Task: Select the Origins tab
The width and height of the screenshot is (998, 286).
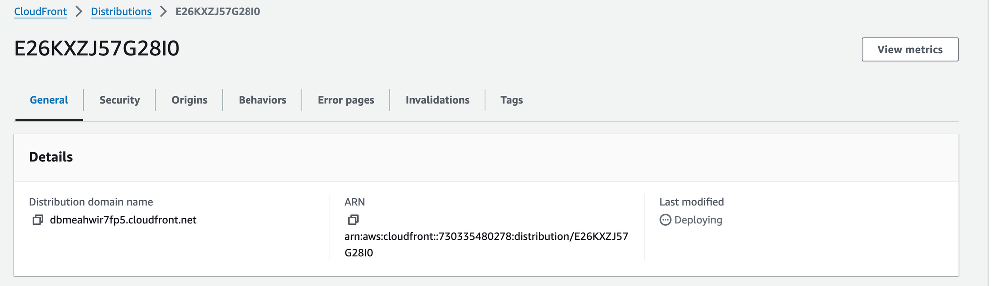Action: (x=189, y=100)
